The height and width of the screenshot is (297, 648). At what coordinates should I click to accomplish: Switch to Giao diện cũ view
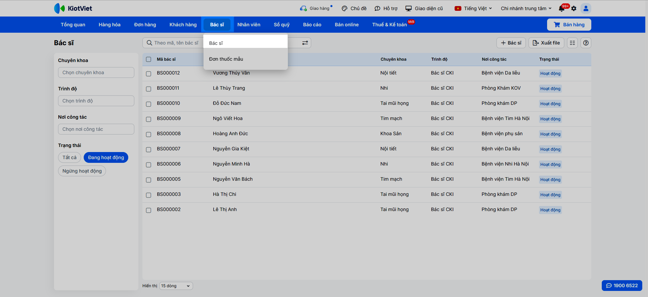[x=424, y=8]
